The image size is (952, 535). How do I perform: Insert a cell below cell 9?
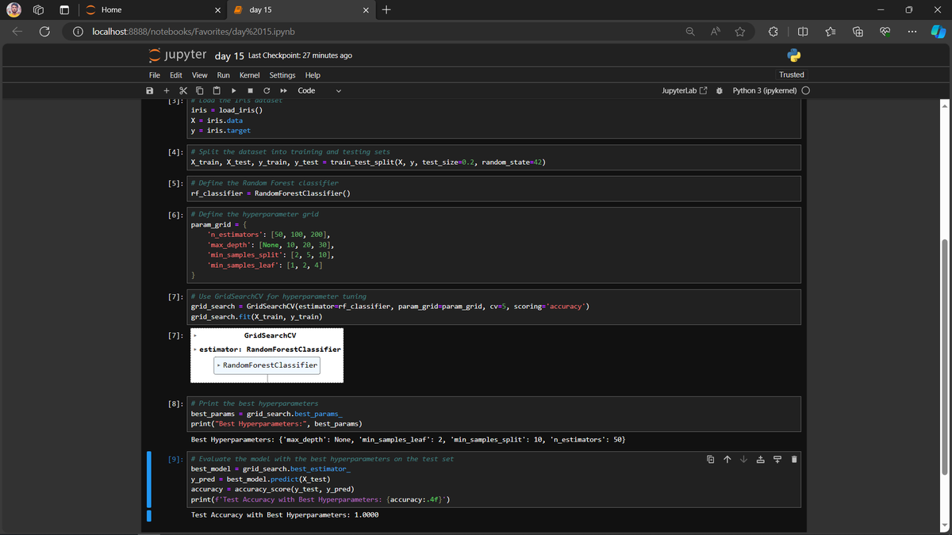pyautogui.click(x=777, y=459)
